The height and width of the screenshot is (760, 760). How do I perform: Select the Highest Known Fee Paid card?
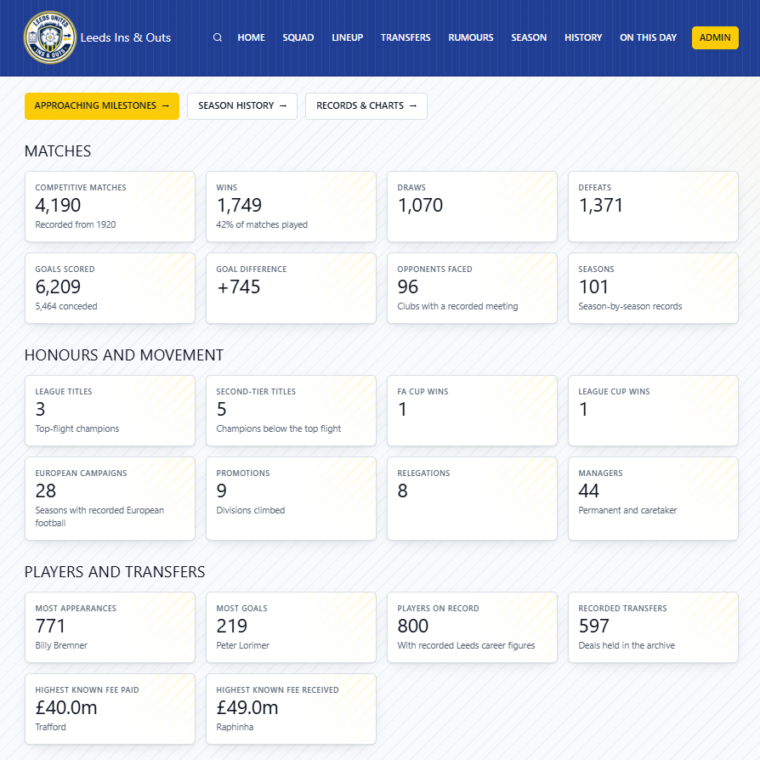tap(110, 709)
